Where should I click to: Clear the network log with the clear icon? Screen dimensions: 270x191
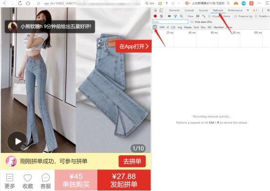(161, 16)
